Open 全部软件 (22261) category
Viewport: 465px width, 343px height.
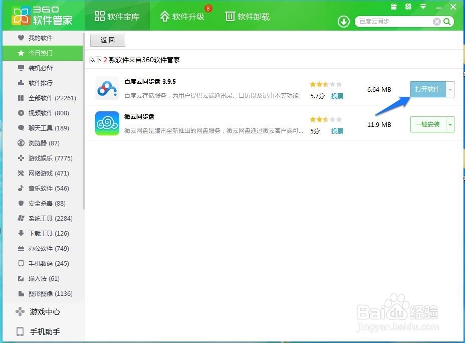coord(43,98)
